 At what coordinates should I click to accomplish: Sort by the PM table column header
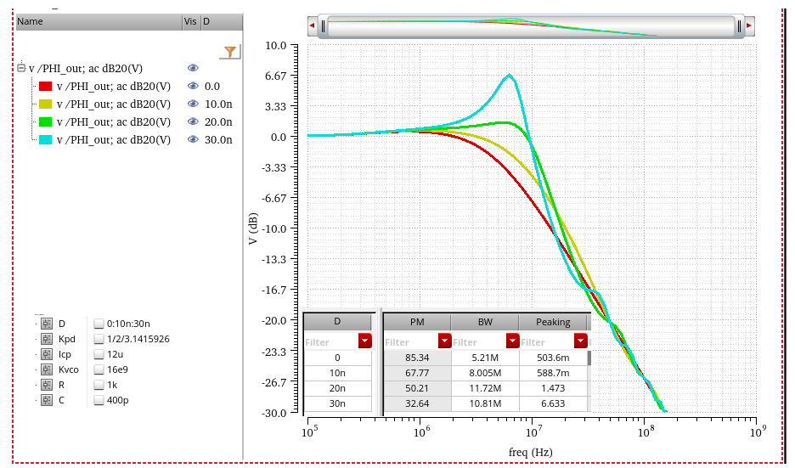[417, 322]
